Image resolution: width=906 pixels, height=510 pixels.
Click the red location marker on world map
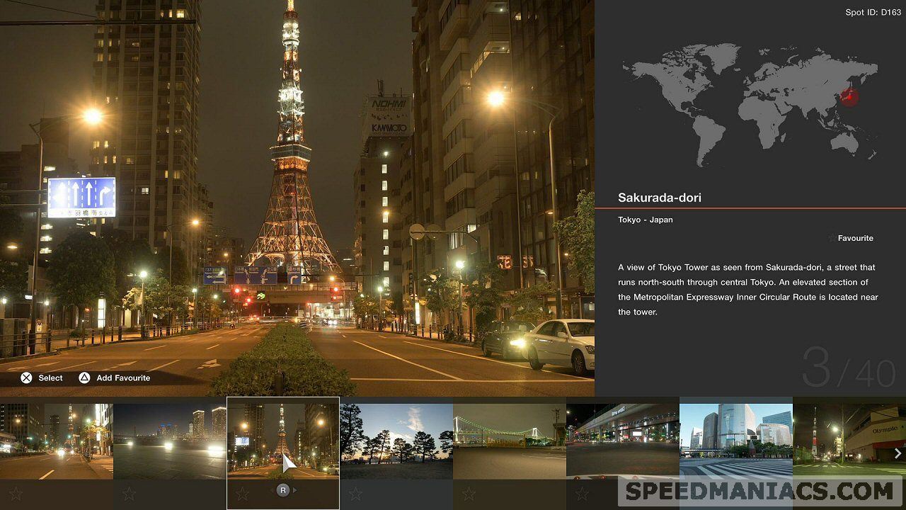(x=849, y=97)
